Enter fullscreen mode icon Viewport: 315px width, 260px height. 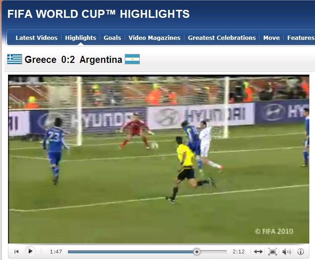pos(273,252)
